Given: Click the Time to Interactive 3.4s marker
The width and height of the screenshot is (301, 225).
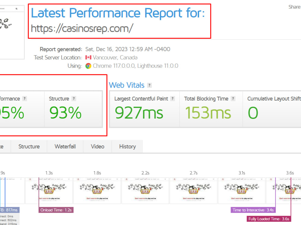Looking at the screenshot, I should [x=253, y=210].
